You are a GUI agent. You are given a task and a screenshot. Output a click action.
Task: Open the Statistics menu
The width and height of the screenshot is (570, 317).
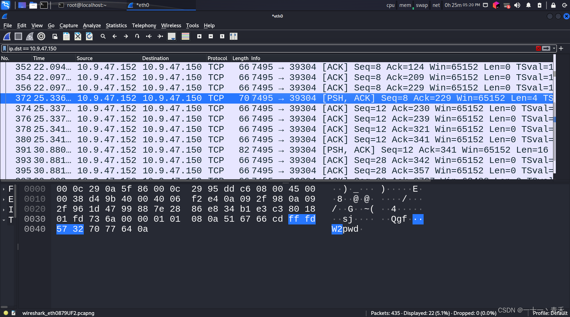tap(116, 26)
